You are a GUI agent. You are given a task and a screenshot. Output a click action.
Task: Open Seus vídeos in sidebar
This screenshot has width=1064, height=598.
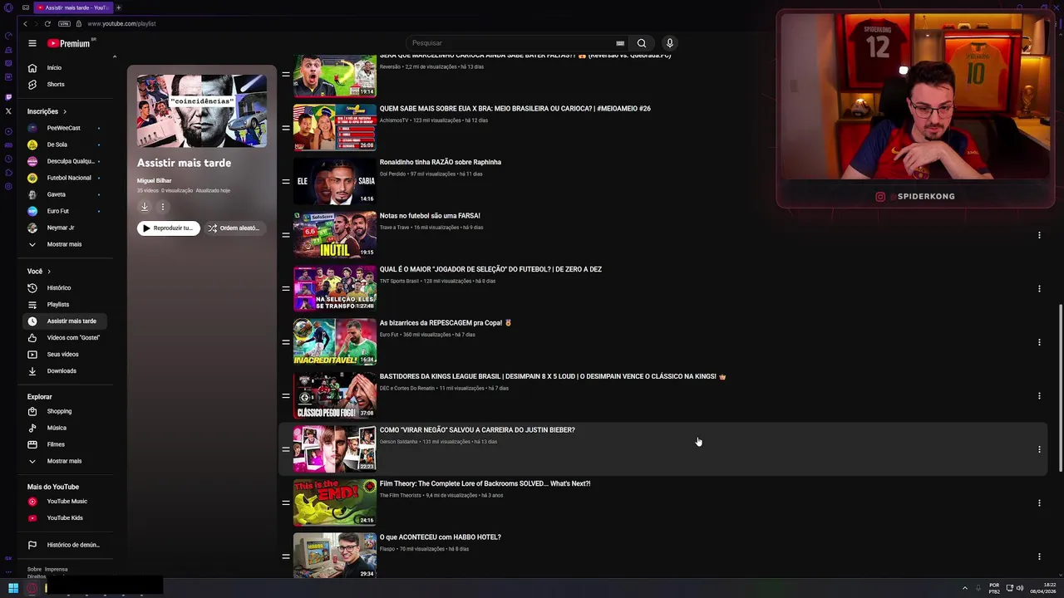(66, 354)
